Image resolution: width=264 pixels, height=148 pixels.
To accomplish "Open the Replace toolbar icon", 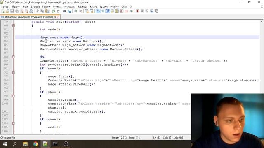I will pos(69,11).
